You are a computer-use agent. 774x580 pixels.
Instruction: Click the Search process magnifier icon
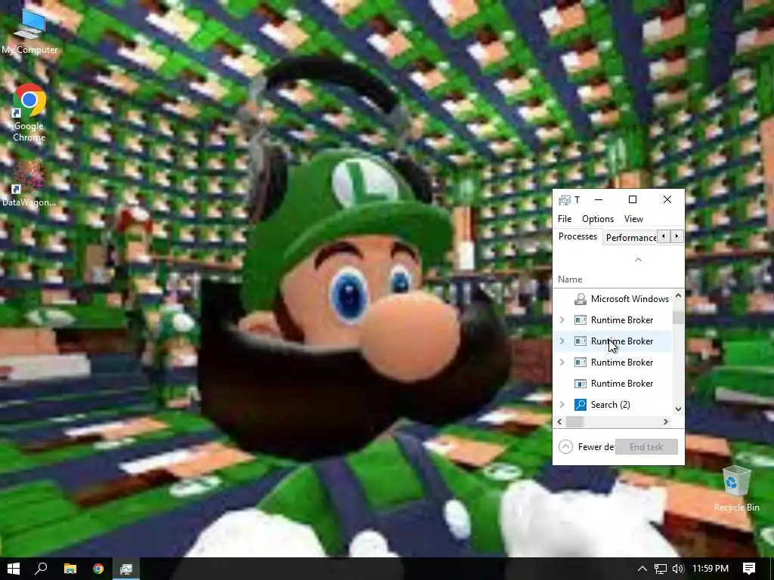pos(580,405)
